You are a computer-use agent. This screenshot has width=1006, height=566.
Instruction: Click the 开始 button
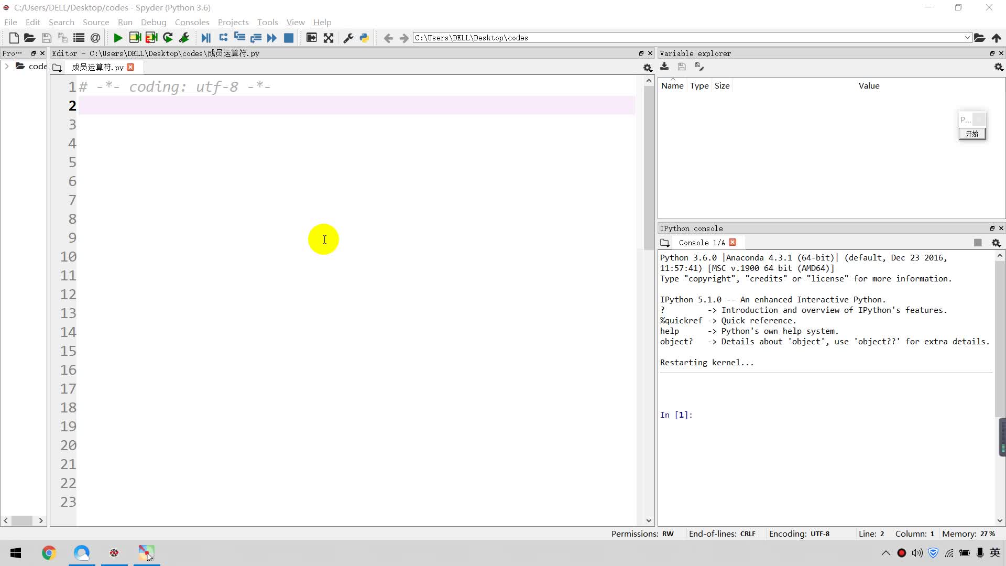972,134
